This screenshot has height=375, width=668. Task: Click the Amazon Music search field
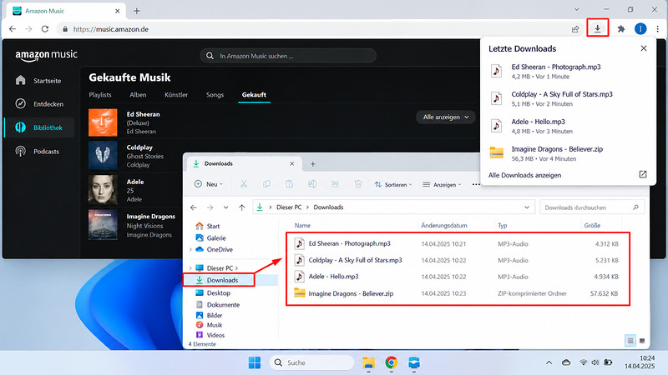point(288,56)
